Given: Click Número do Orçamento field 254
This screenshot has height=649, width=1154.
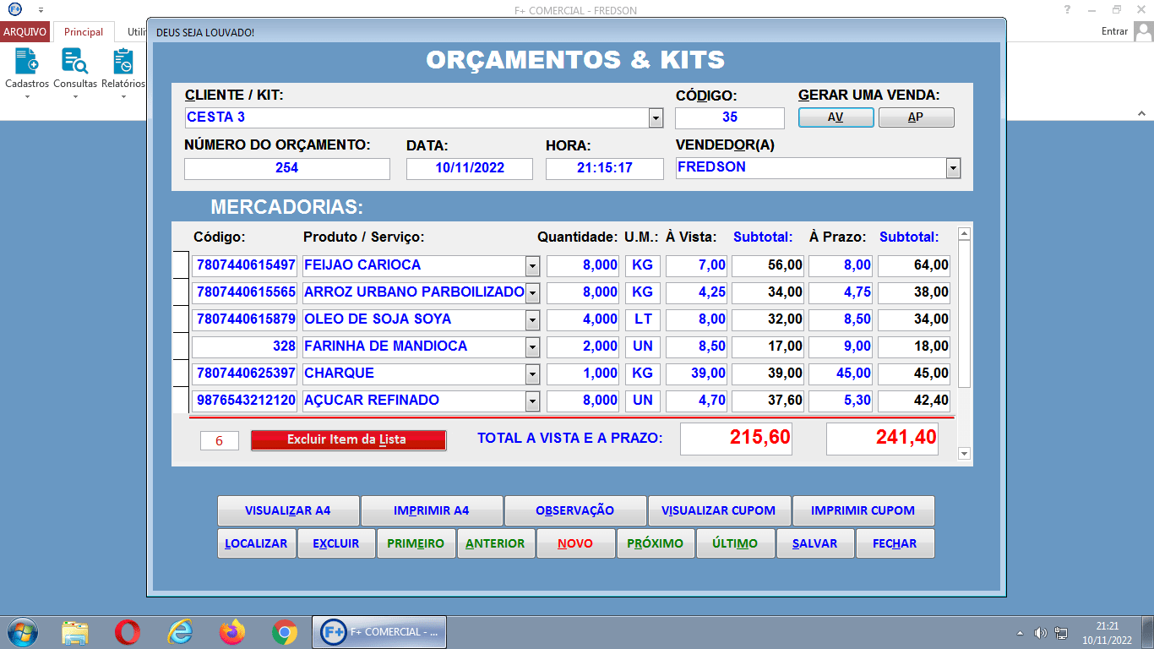Looking at the screenshot, I should point(287,168).
